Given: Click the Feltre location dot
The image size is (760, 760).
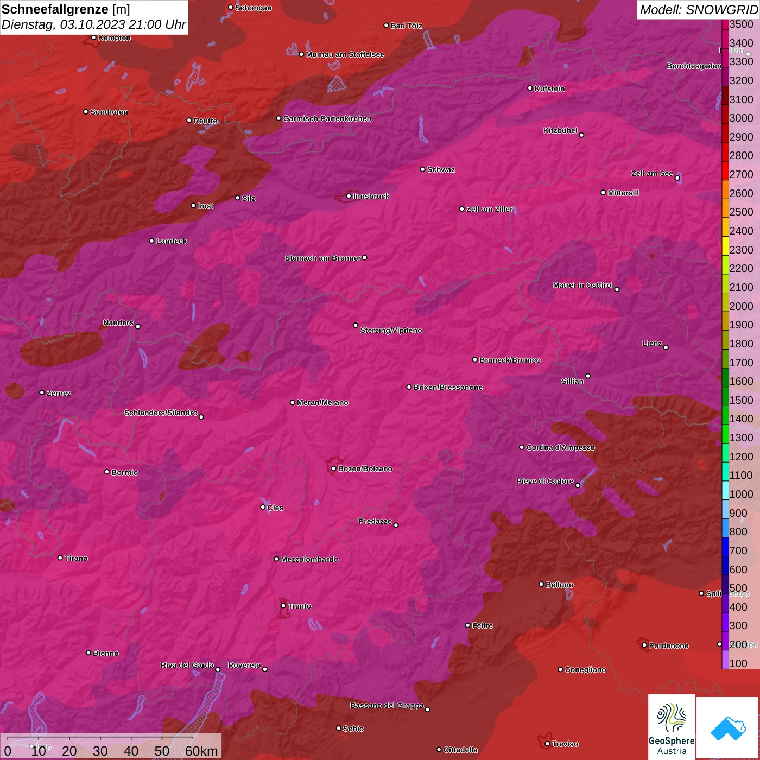Looking at the screenshot, I should 467,625.
